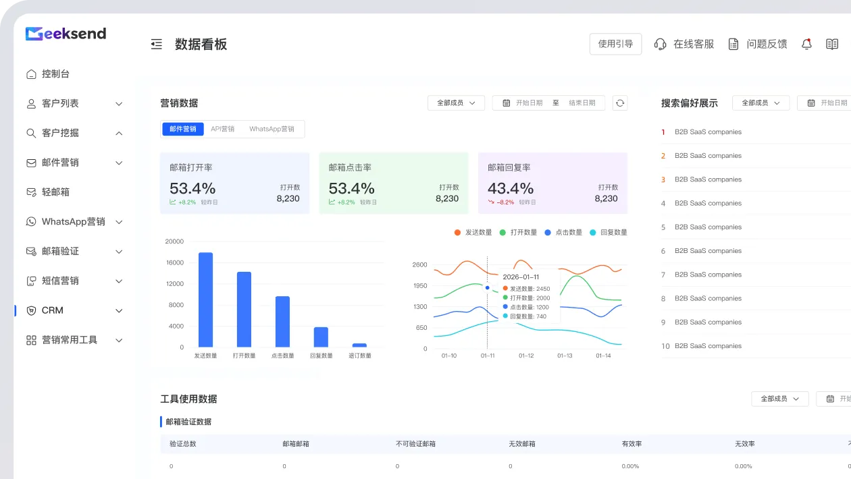Click the 01-11 line chart data point
The width and height of the screenshot is (851, 479).
click(488, 288)
